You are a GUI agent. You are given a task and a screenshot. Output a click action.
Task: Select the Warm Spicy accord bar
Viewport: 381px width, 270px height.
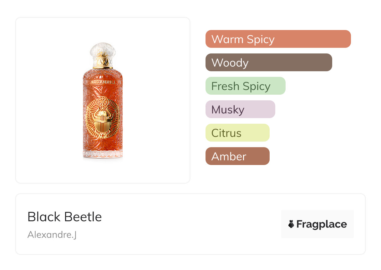[278, 39]
